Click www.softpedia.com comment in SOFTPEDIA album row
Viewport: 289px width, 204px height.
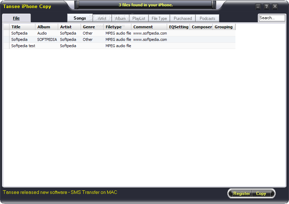[x=150, y=39]
